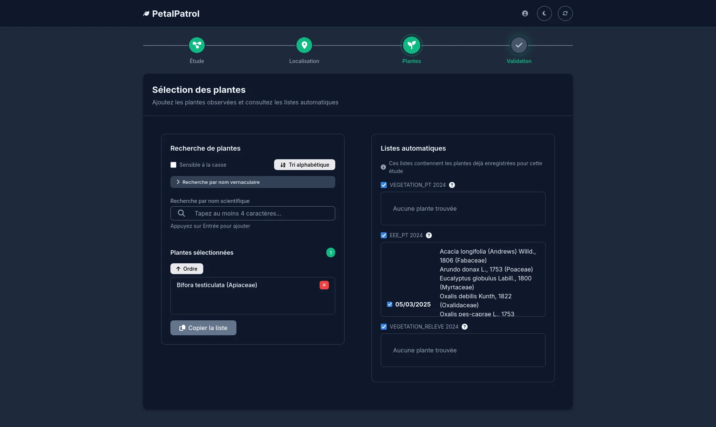This screenshot has width=716, height=427.
Task: Click Aucune plante trouvée under VEGETATION_RELEVE 2024
Action: [x=425, y=350]
